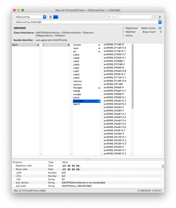Switch to list outline view
The image size is (176, 208).
coord(50,17)
